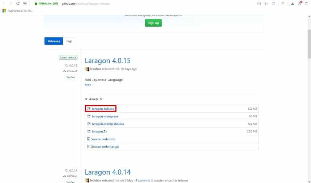Click the file icon beside Source code (tar.gz)

tap(89, 146)
